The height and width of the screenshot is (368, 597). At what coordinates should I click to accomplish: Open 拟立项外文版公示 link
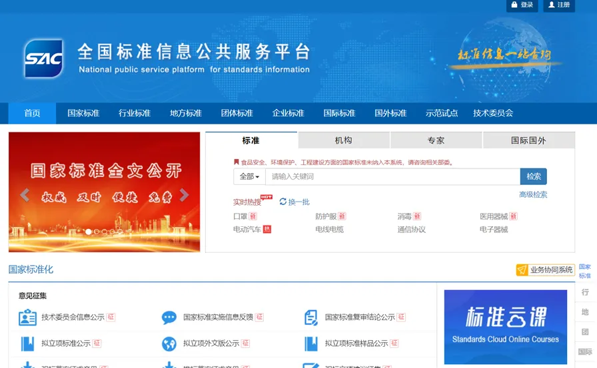pyautogui.click(x=211, y=343)
